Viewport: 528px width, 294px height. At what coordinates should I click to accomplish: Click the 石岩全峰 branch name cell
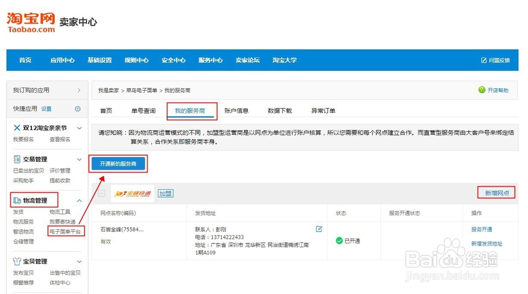coord(122,230)
